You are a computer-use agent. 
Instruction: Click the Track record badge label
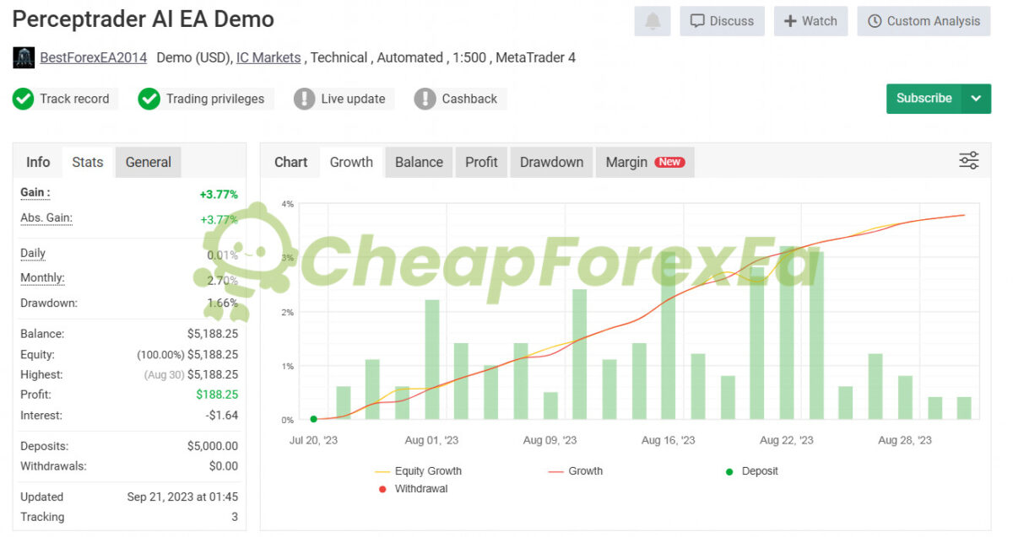(74, 99)
